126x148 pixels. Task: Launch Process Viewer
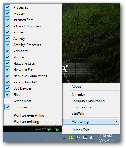pyautogui.click(x=91, y=107)
